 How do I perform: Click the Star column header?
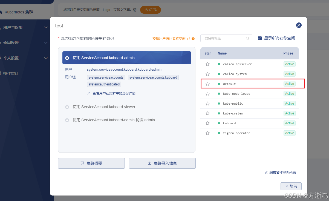point(208,53)
